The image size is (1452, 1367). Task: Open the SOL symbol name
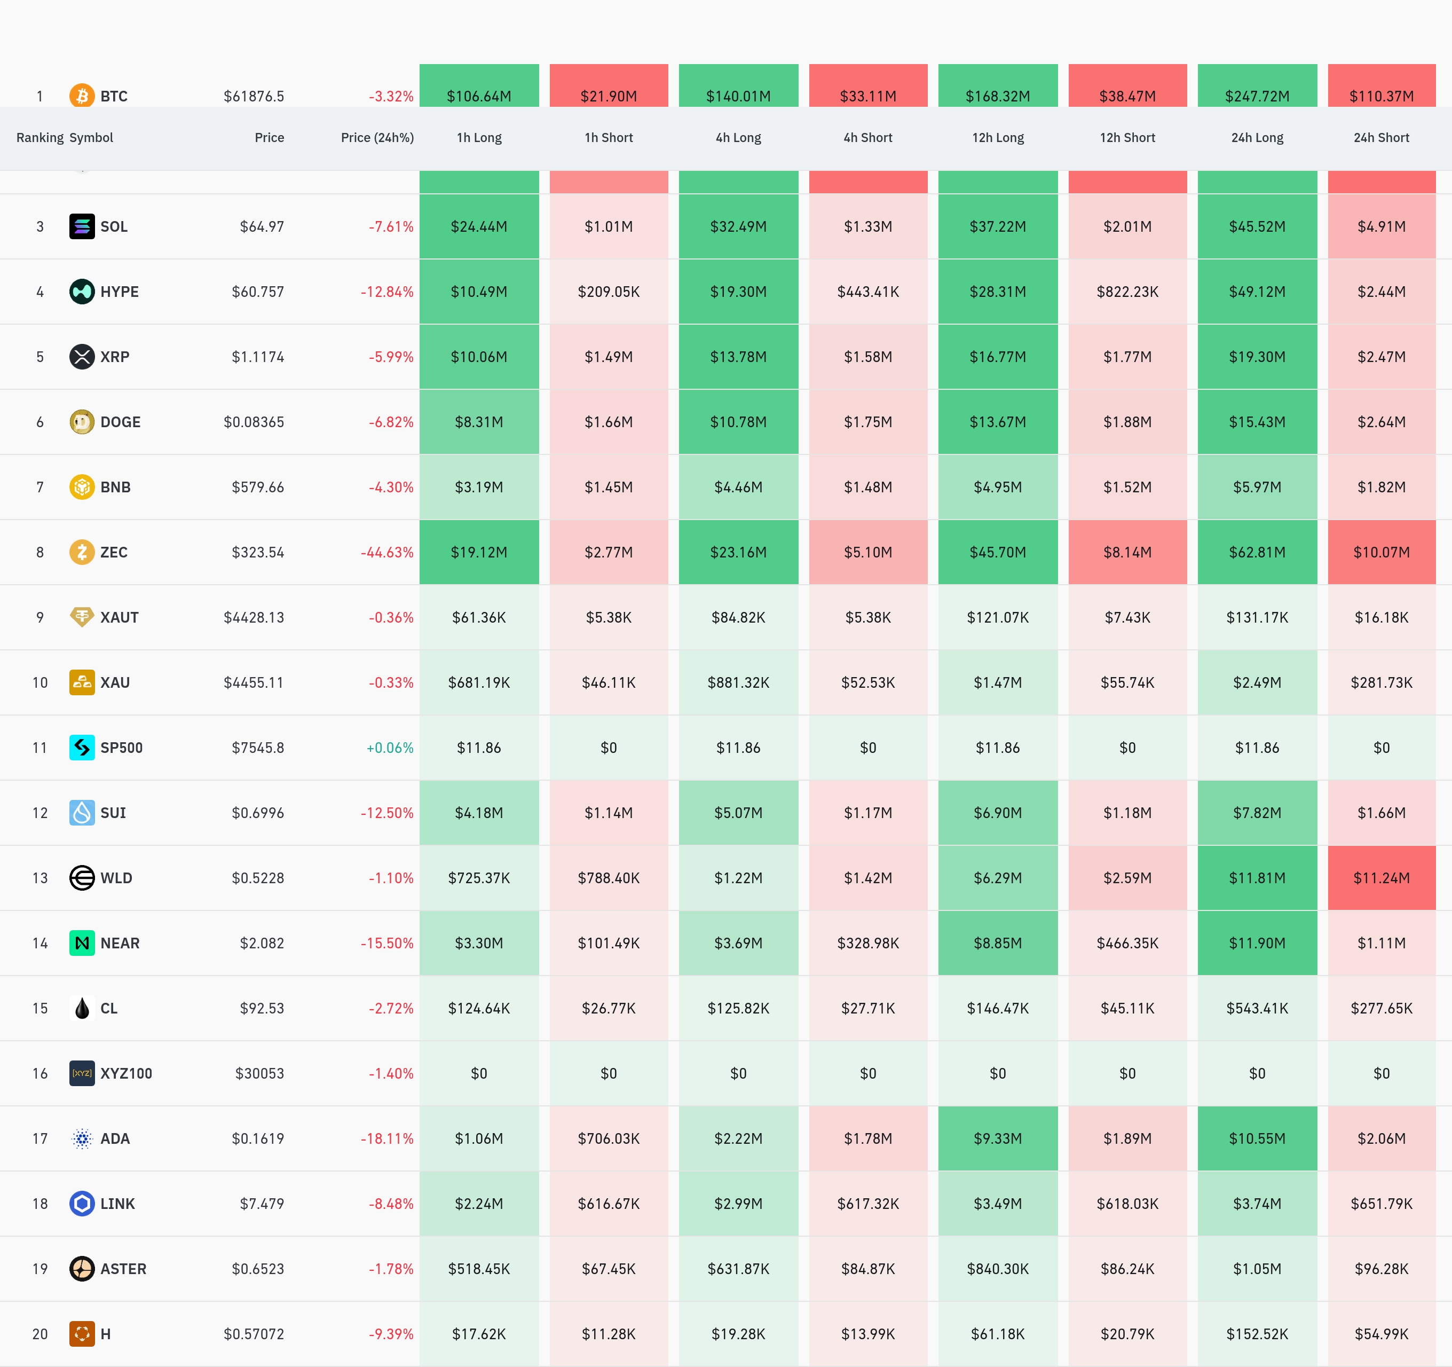114,226
